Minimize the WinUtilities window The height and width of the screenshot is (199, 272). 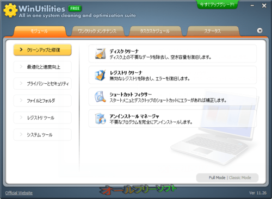[x=252, y=5]
